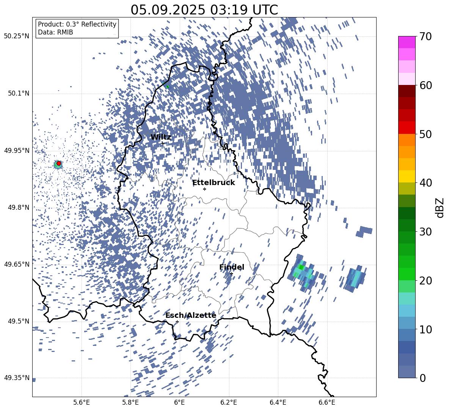449x410 pixels.
Task: Click the Ettelbruck station cross marker
Action: (x=204, y=189)
